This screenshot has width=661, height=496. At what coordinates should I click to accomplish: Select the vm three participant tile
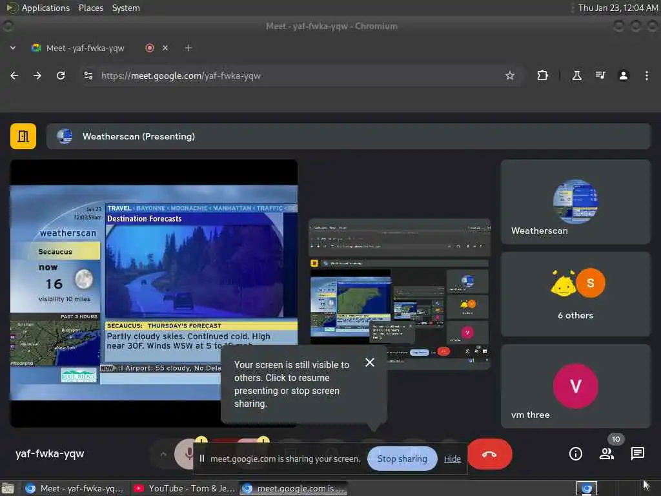575,386
